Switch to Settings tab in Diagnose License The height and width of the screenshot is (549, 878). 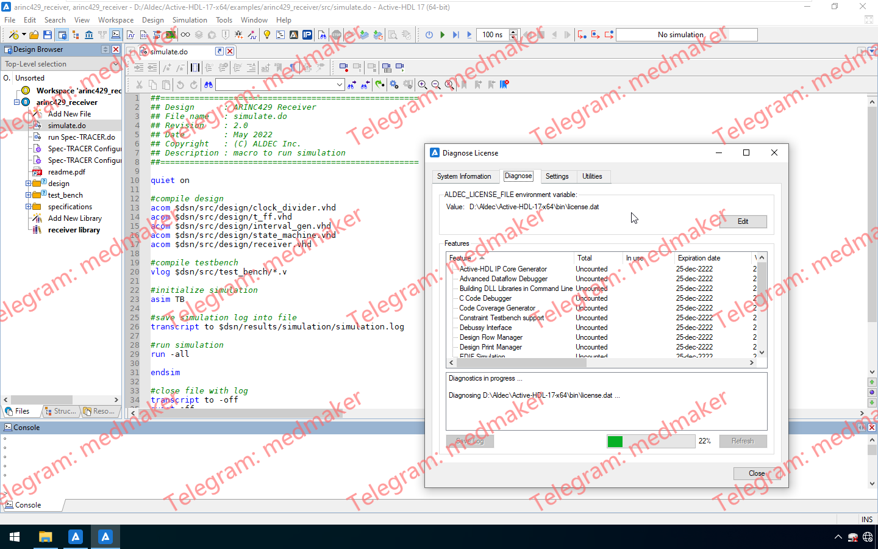coord(557,176)
